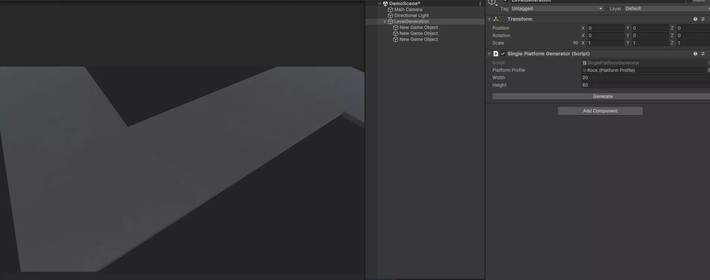The width and height of the screenshot is (710, 280).
Task: Click the Main Camera cube icon
Action: (391, 10)
